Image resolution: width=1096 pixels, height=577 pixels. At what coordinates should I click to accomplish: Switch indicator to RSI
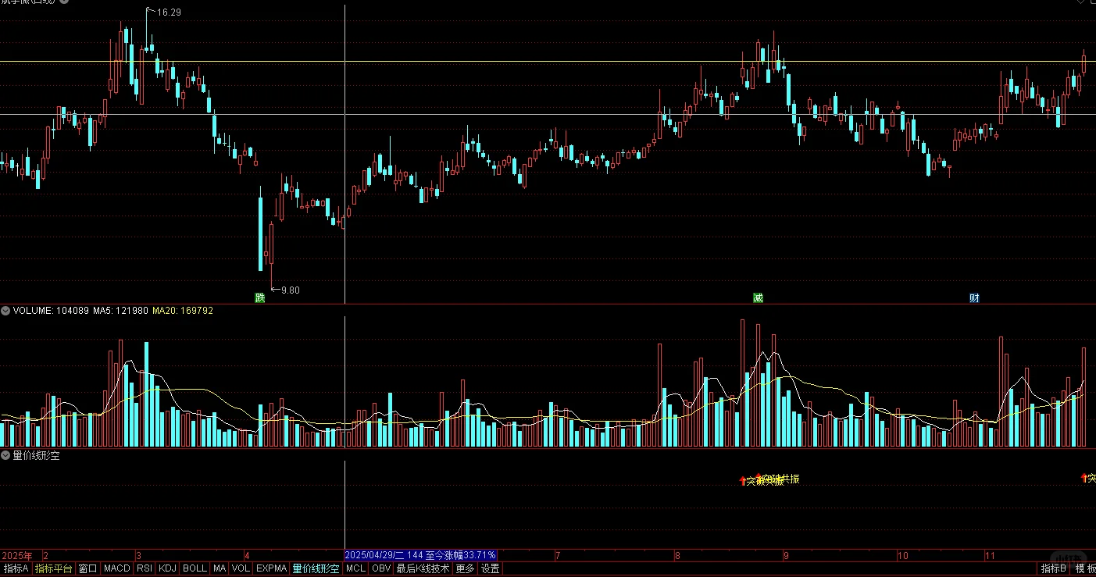point(145,569)
